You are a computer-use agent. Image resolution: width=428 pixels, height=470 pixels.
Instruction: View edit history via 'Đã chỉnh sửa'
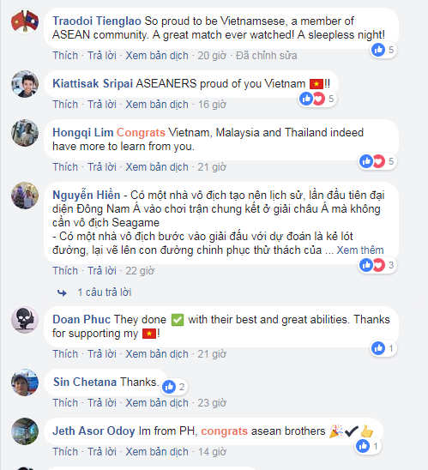tap(267, 56)
